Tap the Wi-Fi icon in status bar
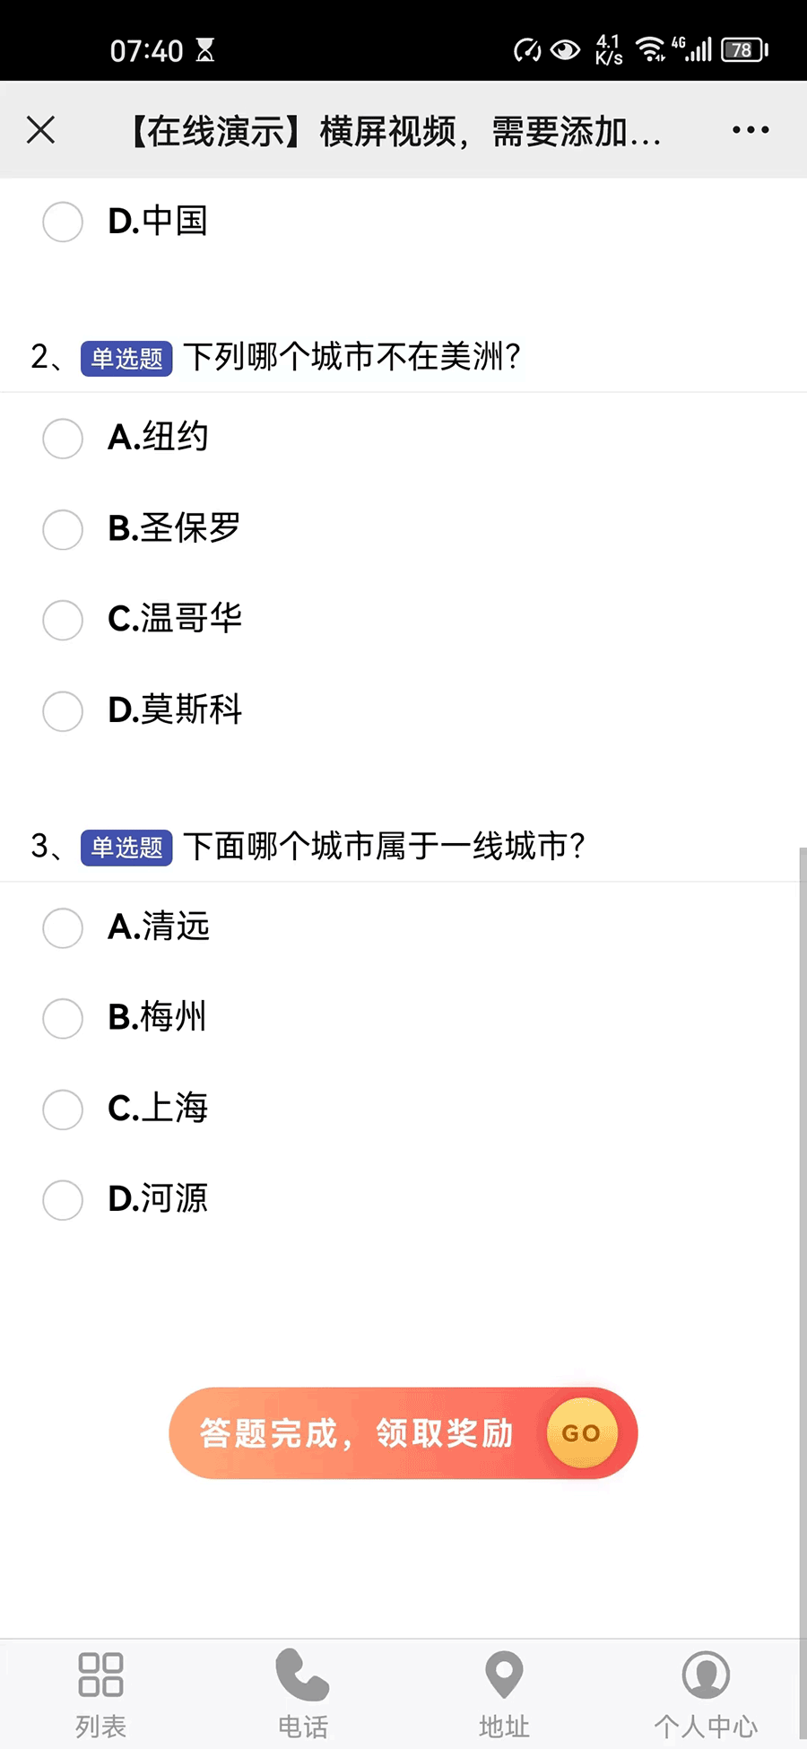 tap(649, 49)
